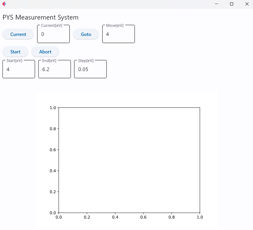Image resolution: width=253 pixels, height=230 pixels.
Task: Click the 0.8 x-axis tick label
Action: tap(171, 217)
